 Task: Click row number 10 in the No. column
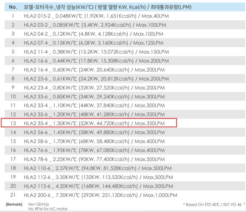coord(13,96)
